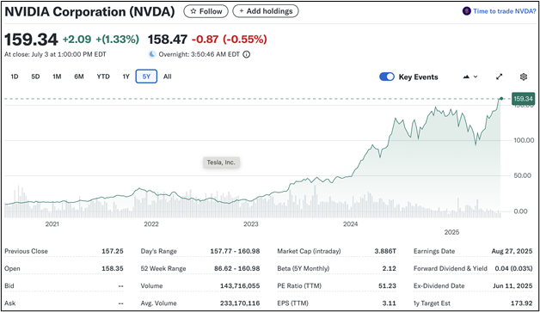Click the Avg. Volume value 233,170,116

coord(240,303)
